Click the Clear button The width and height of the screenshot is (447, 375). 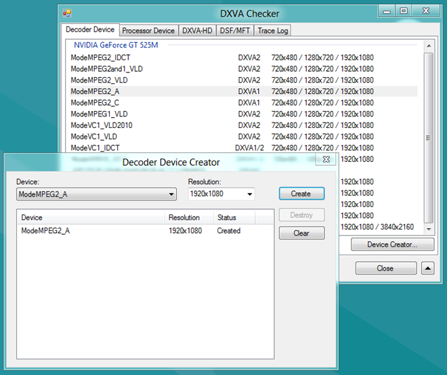pyautogui.click(x=301, y=233)
